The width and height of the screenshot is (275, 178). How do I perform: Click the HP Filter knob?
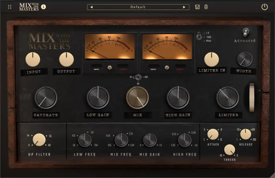[x=39, y=140]
